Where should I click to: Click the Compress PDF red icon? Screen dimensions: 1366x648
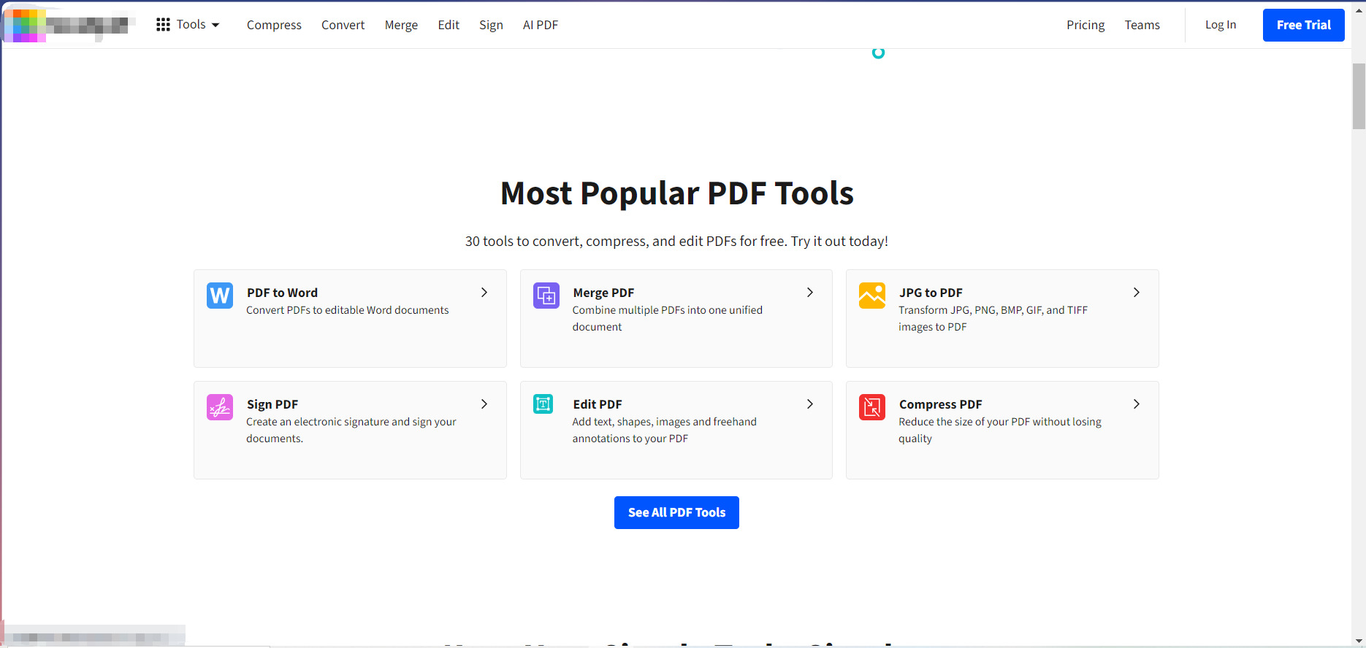pos(872,407)
